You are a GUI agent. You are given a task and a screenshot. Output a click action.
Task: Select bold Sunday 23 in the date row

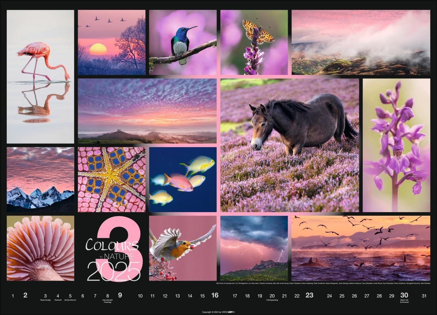tap(310, 295)
